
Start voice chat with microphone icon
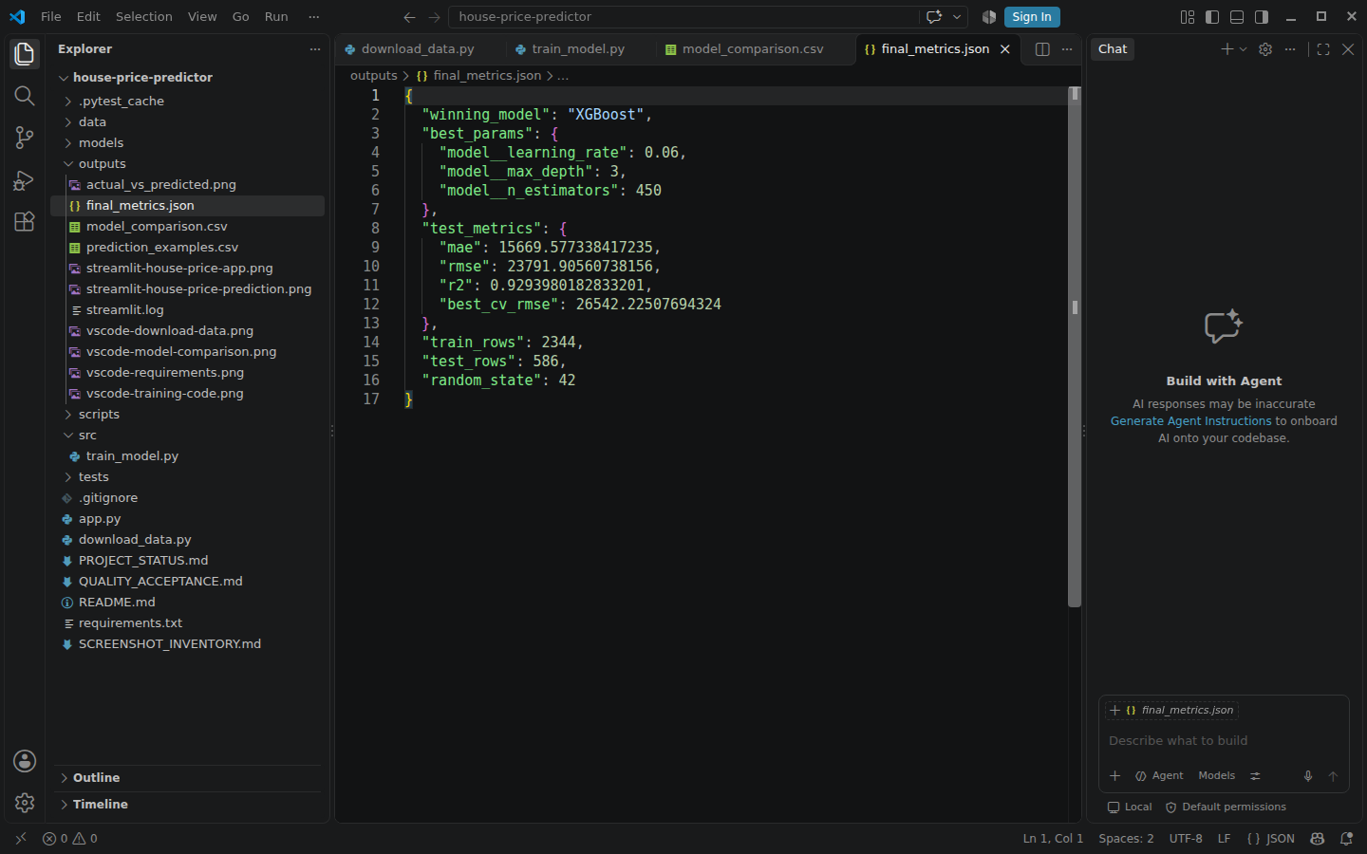1308,776
